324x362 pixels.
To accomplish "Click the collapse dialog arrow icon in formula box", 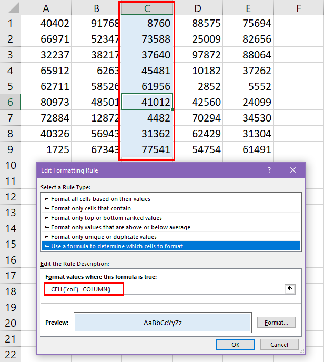I will pyautogui.click(x=290, y=289).
